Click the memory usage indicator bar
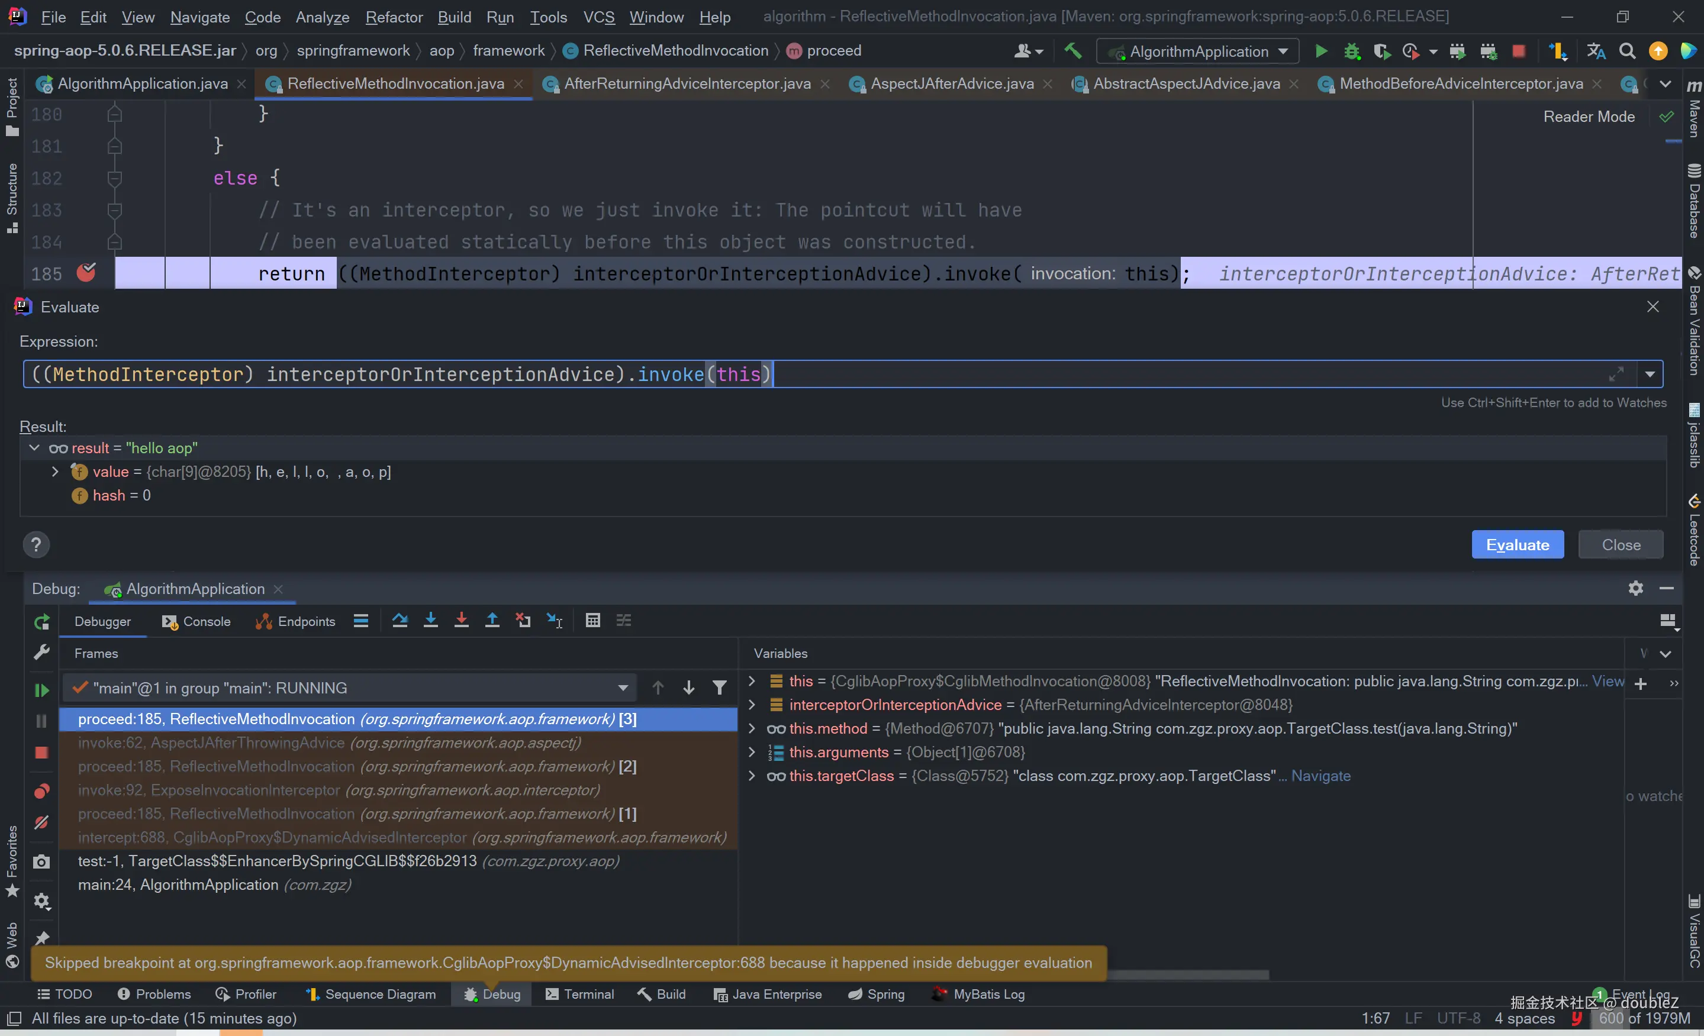 pos(1644,1018)
